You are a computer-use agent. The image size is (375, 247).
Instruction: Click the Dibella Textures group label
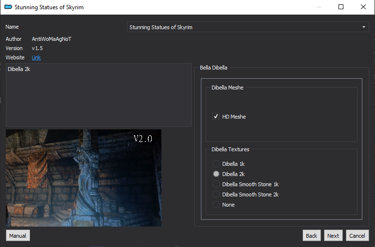click(231, 149)
